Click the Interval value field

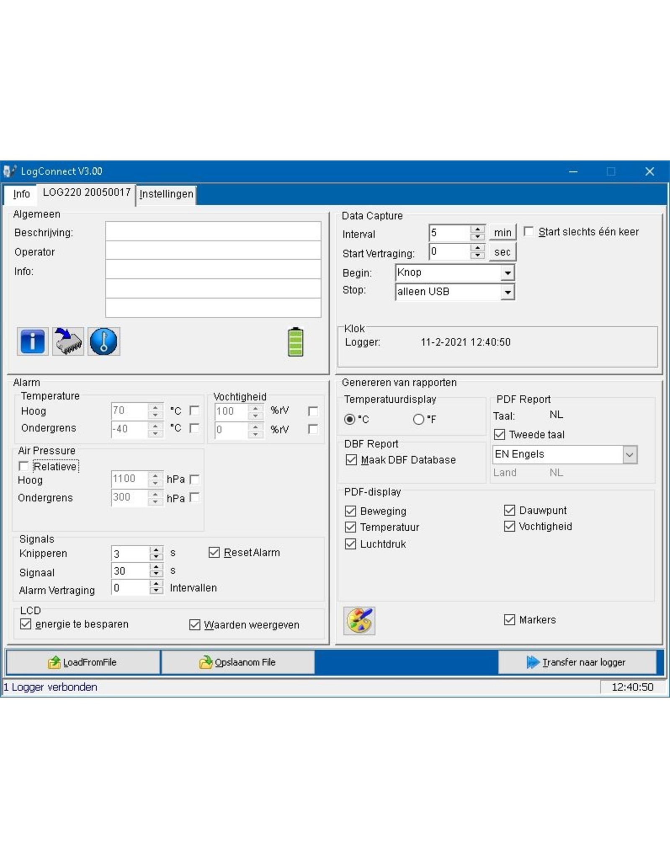coord(450,233)
